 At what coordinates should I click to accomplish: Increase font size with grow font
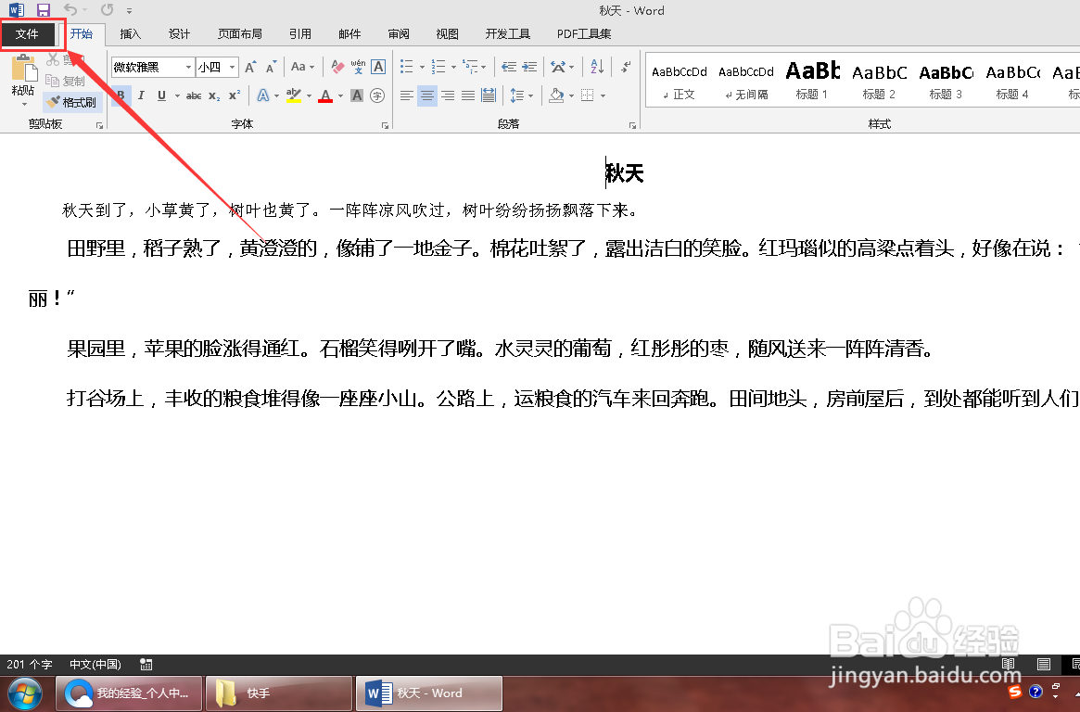(x=250, y=67)
